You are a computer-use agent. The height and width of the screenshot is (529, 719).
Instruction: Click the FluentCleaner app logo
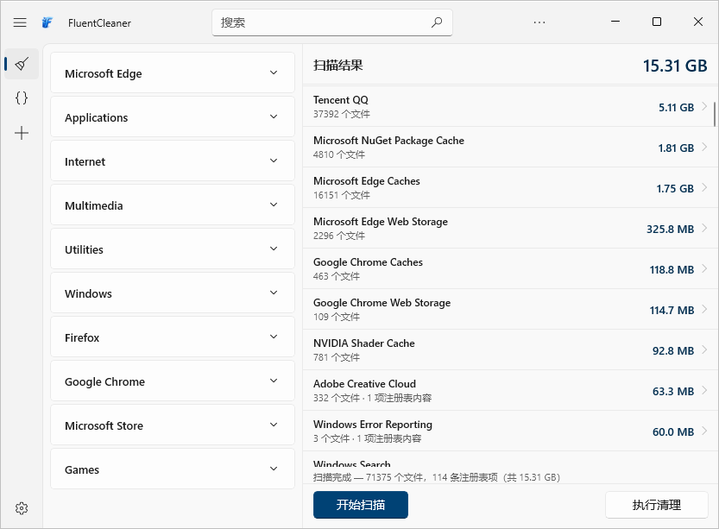(47, 22)
